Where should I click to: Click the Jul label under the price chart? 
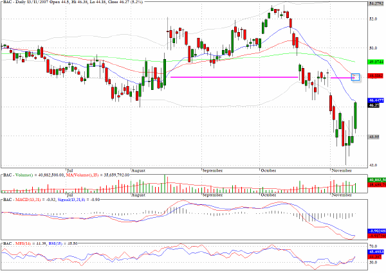point(70,170)
